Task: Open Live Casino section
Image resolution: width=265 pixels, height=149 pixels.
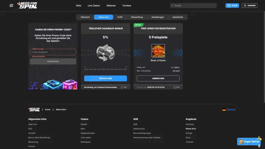Action: [x=94, y=6]
